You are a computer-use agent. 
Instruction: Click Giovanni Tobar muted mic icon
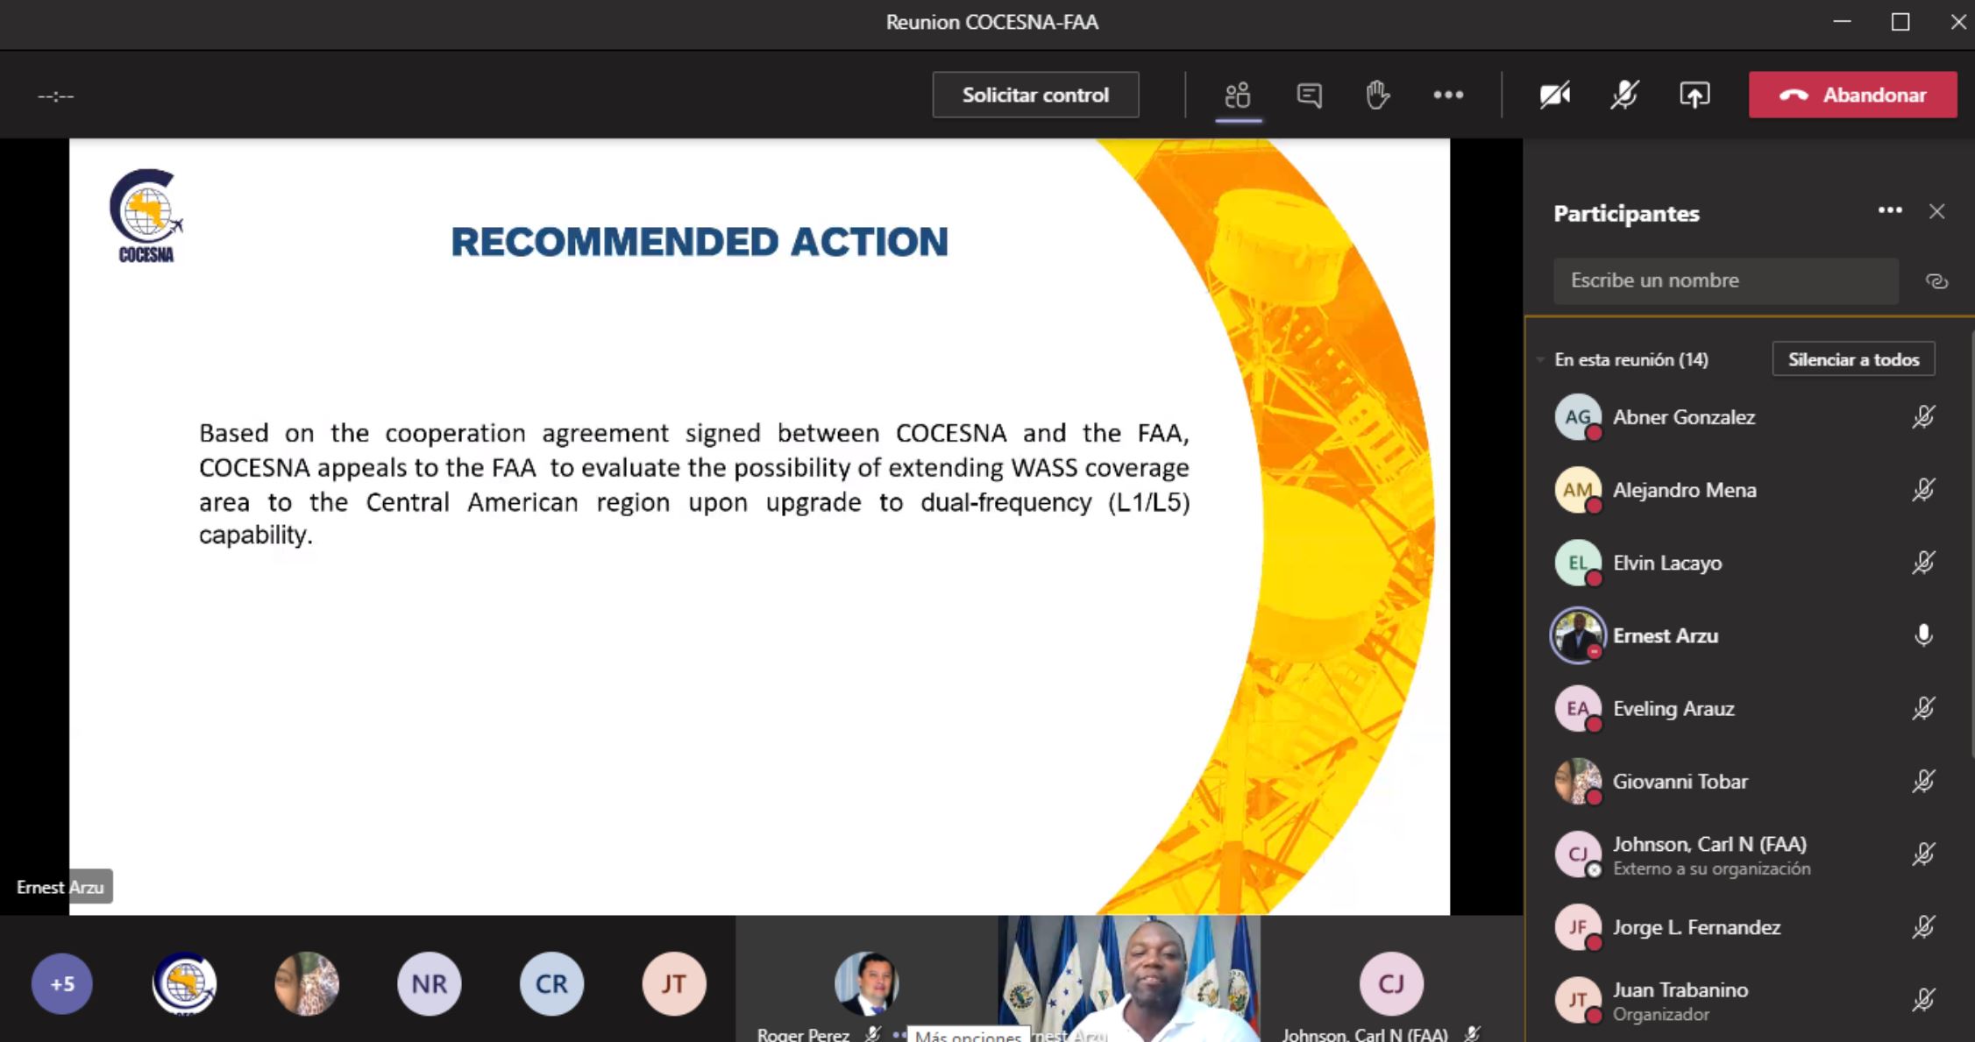click(x=1923, y=781)
